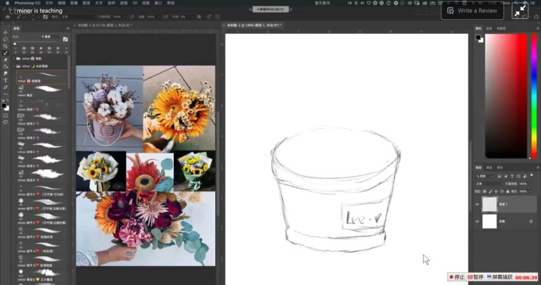
Task: Toggle pressure for size icon in options bar
Action: [209, 17]
